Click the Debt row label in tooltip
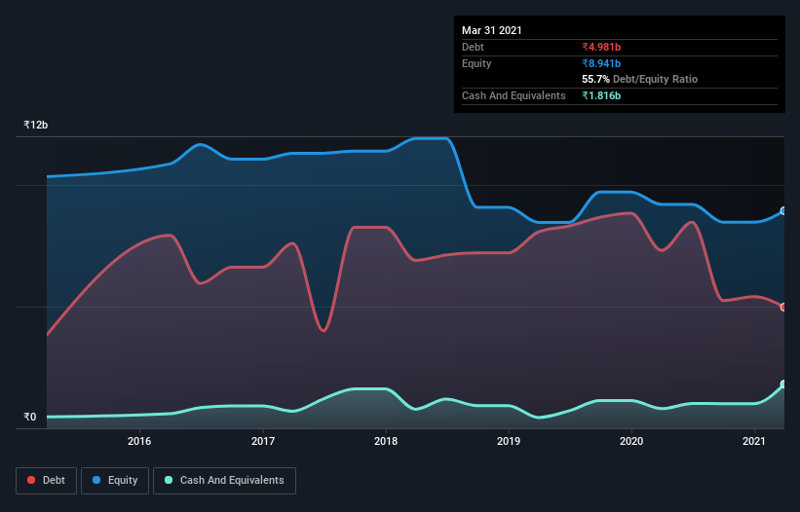The width and height of the screenshot is (800, 512). point(473,47)
